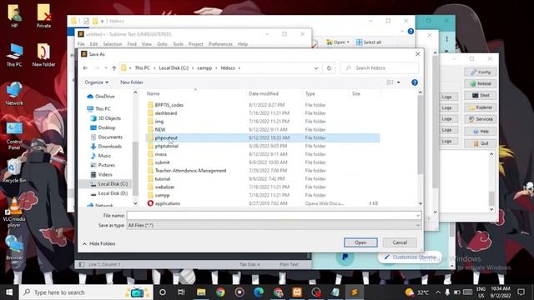This screenshot has width=534, height=300.
Task: Select the xampp folder row
Action: click(x=264, y=195)
